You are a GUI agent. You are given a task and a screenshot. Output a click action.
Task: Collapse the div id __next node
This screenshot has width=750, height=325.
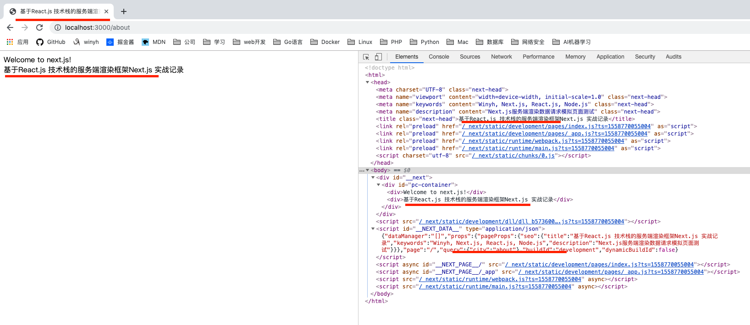coord(373,178)
